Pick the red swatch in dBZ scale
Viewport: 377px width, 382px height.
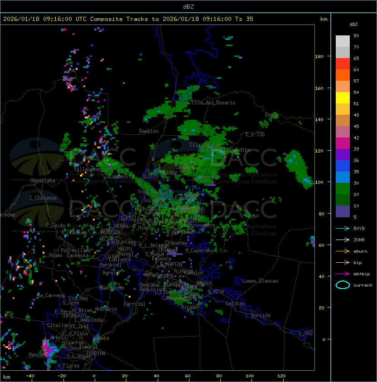pos(343,64)
